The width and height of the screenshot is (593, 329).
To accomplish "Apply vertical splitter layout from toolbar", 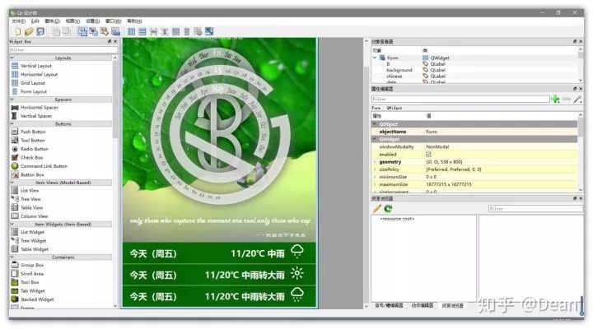I will click(165, 32).
